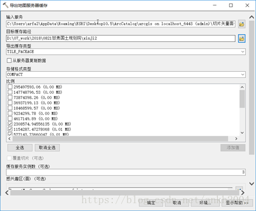This screenshot has width=256, height=211.
Task: Open the 导出缓存类型 TILE_PACKAGE dropdown
Action: (243, 52)
